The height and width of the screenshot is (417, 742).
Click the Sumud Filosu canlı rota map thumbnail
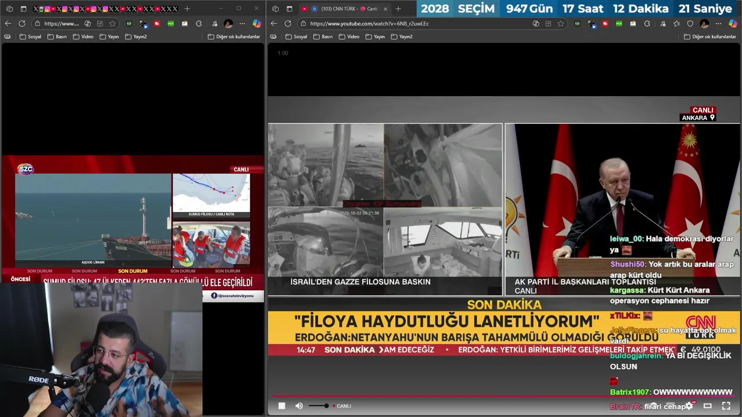211,195
